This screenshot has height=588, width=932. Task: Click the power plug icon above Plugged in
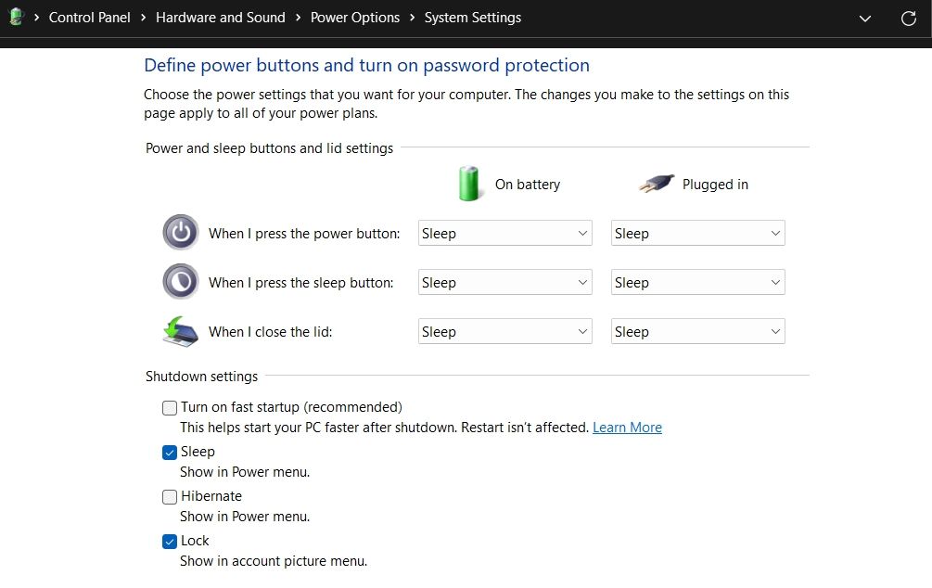coord(657,183)
